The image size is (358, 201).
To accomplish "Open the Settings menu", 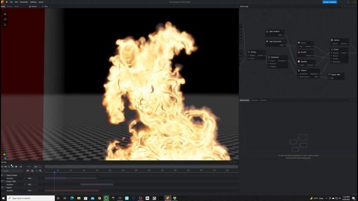I will coord(34,2).
